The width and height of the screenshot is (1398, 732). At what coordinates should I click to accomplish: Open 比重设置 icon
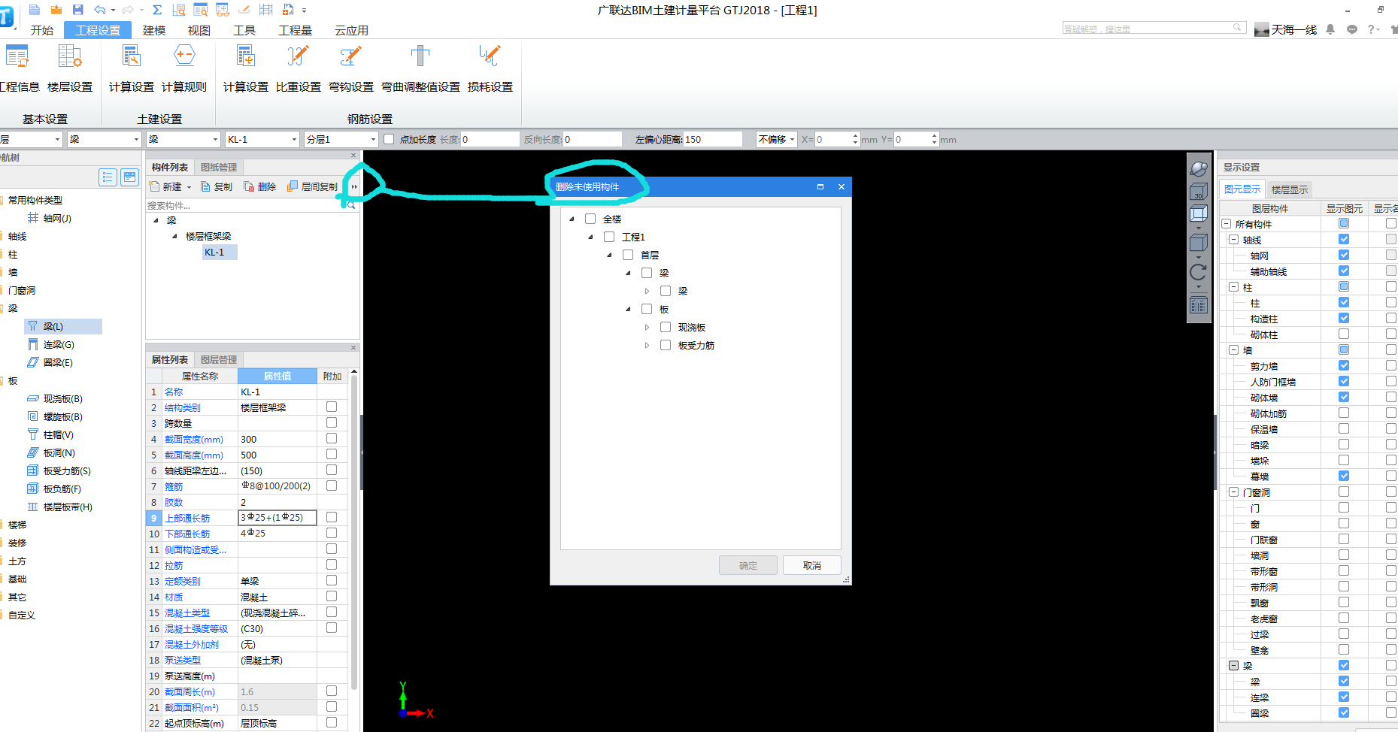299,56
